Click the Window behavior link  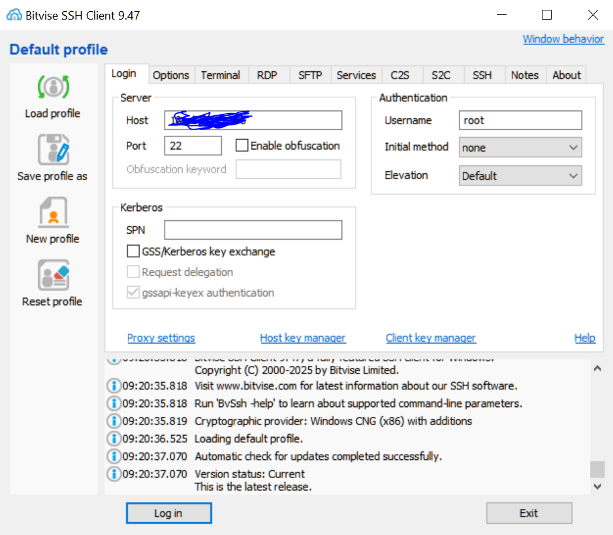563,39
